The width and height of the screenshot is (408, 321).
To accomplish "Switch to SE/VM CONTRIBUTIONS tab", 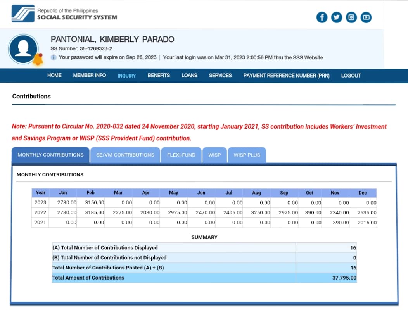I will tap(125, 155).
